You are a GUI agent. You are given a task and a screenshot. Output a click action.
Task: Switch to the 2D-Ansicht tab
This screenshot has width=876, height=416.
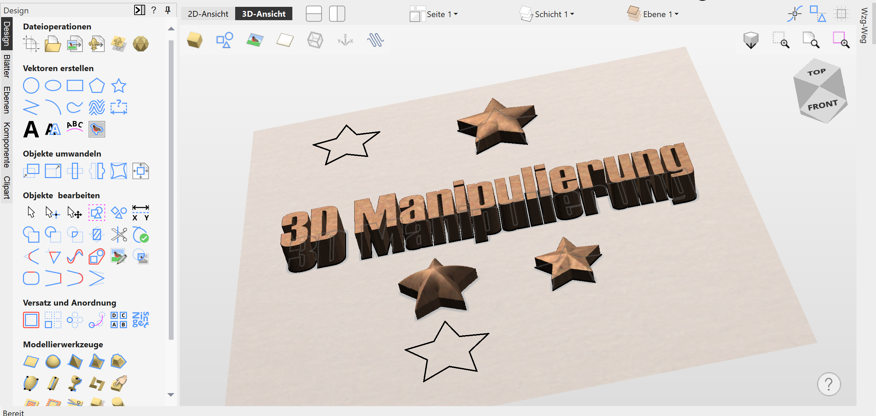pyautogui.click(x=208, y=14)
